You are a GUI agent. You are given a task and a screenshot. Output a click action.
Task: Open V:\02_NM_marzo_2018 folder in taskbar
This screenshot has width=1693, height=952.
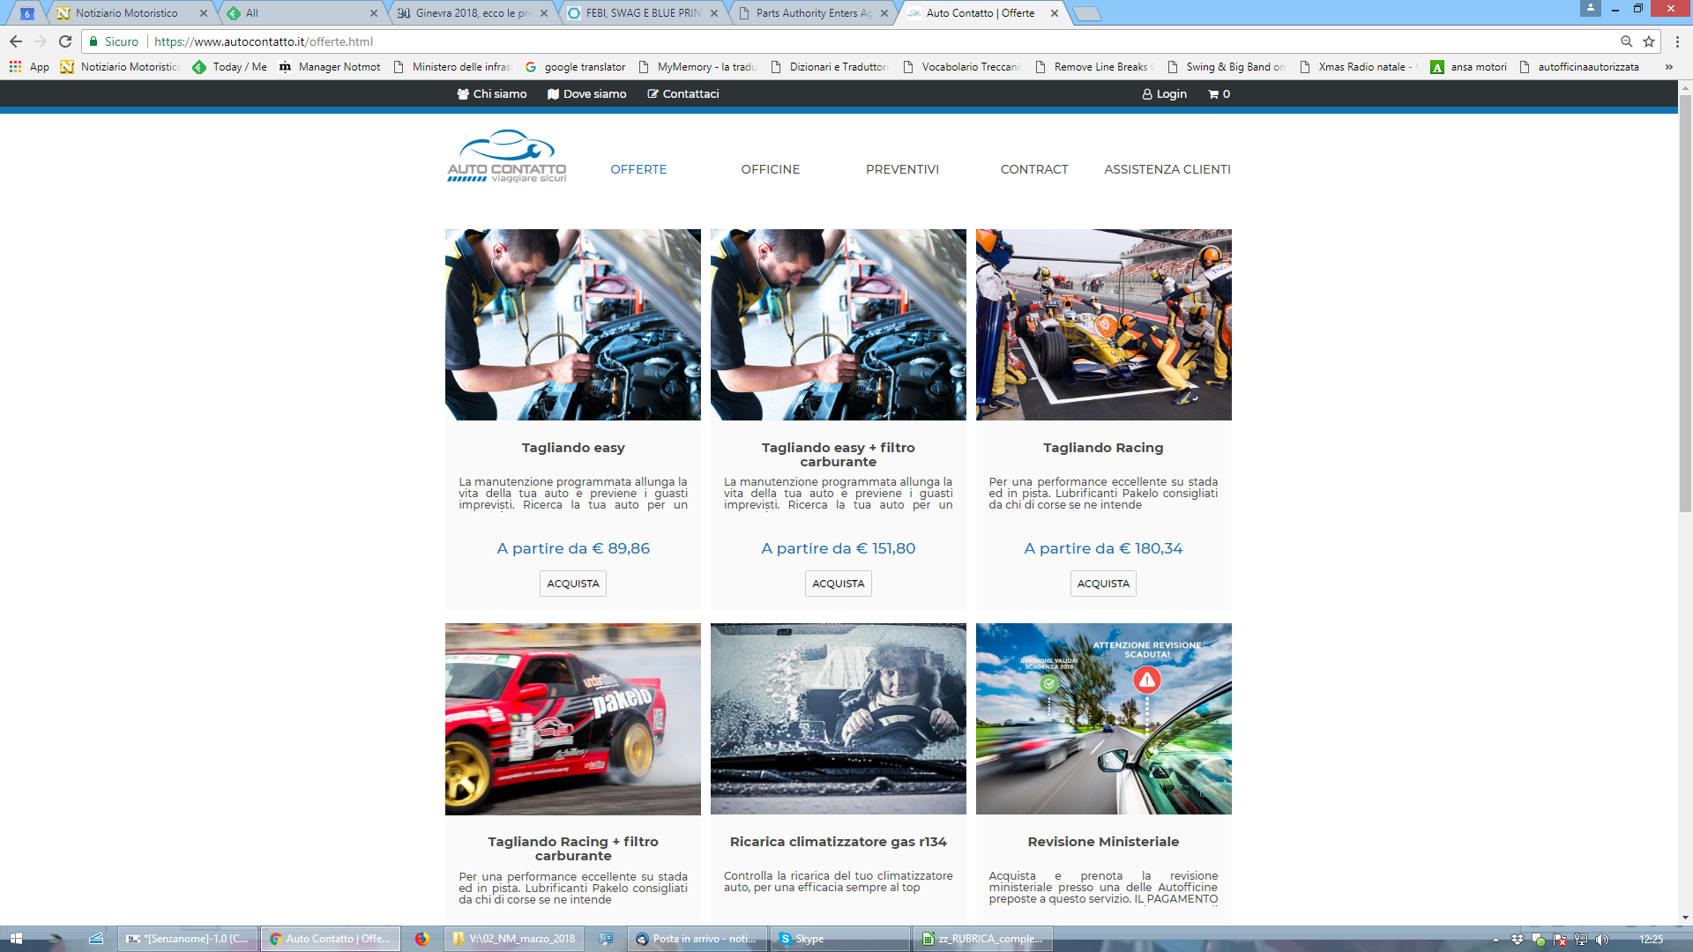(513, 939)
